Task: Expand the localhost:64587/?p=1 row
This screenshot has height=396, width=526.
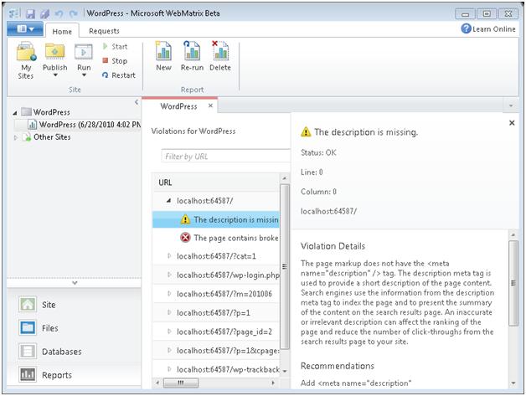Action: (169, 312)
